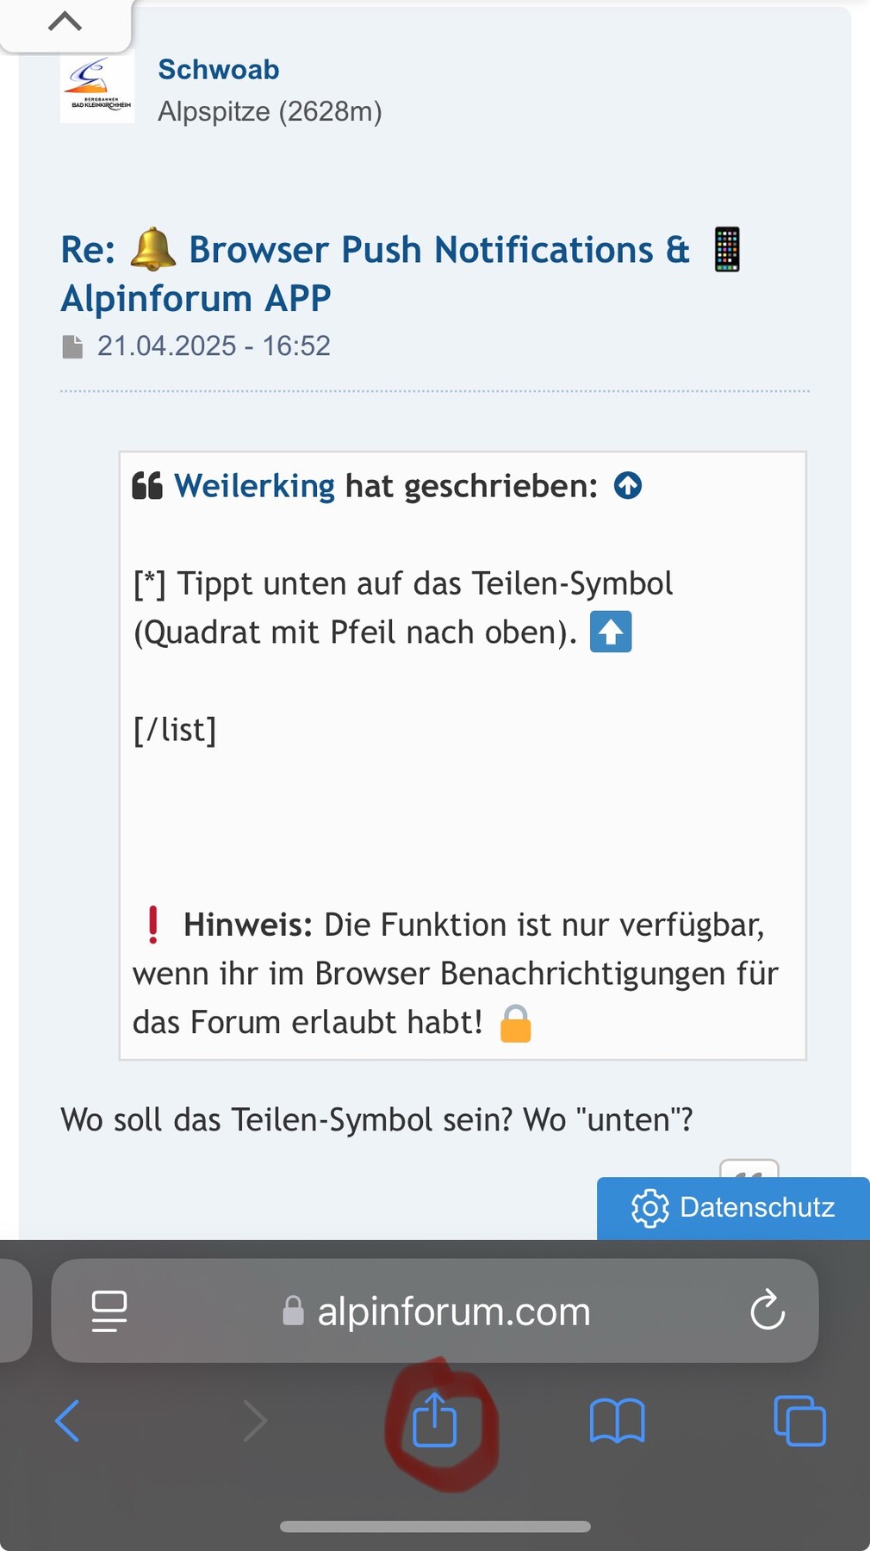Tap the forward chevron in Safari toolbar
The height and width of the screenshot is (1551, 870).
coord(255,1420)
